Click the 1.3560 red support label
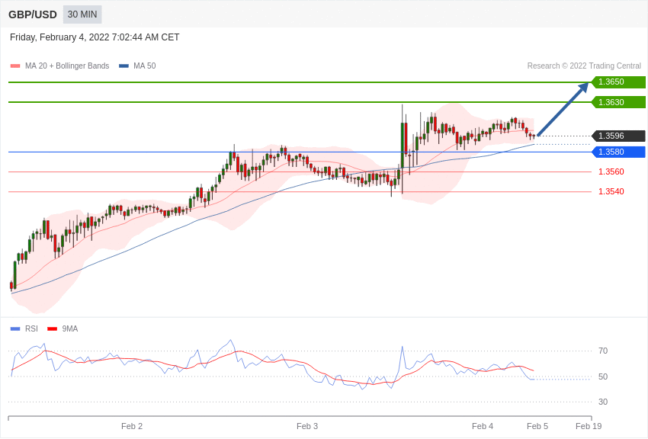 coord(611,171)
